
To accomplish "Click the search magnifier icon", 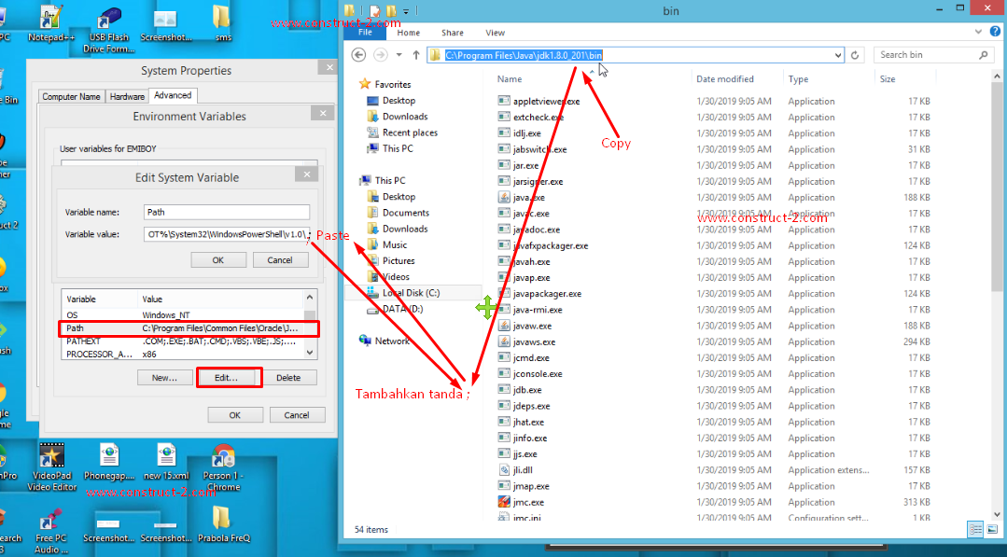I will click(x=984, y=55).
